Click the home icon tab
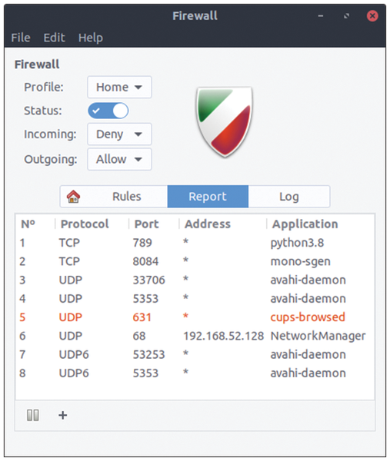The image size is (390, 461). coord(73,197)
